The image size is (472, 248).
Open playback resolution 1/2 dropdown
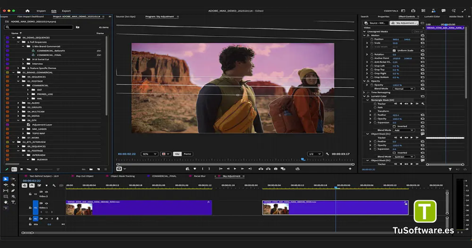click(314, 154)
